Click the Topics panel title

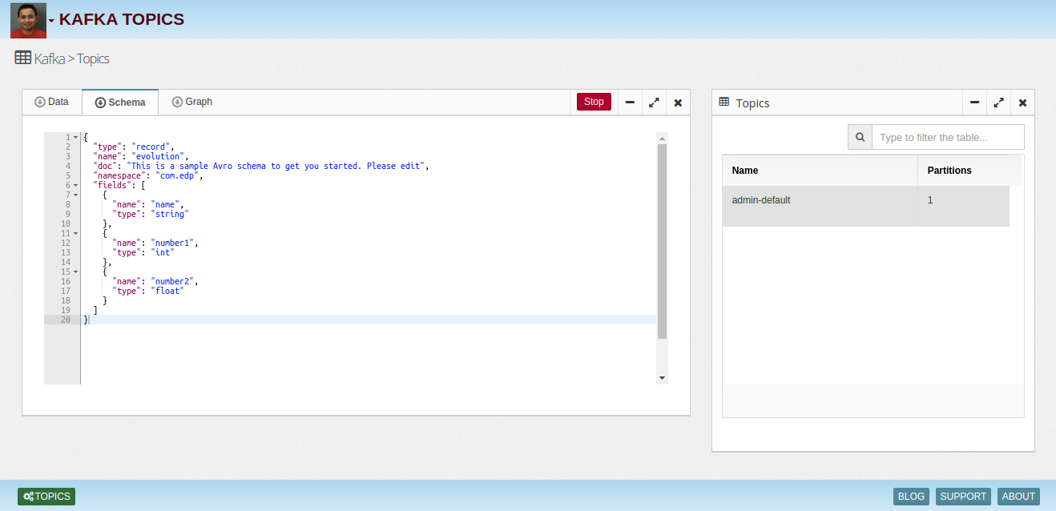[752, 103]
